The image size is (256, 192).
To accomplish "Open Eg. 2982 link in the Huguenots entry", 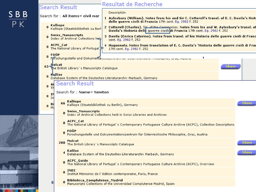I will click(131, 49).
